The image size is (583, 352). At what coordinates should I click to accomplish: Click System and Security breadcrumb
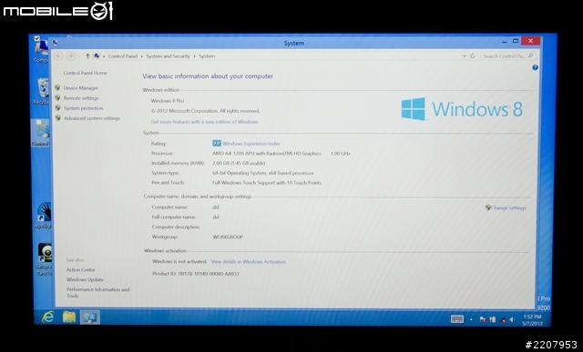click(x=168, y=56)
